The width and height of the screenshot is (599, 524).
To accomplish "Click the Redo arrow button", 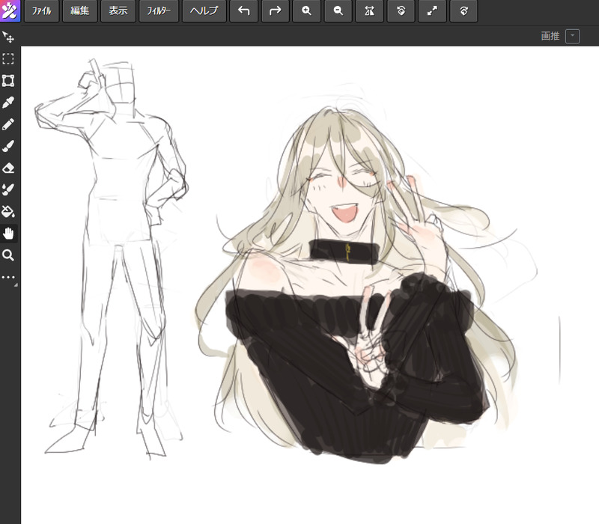I will click(275, 10).
